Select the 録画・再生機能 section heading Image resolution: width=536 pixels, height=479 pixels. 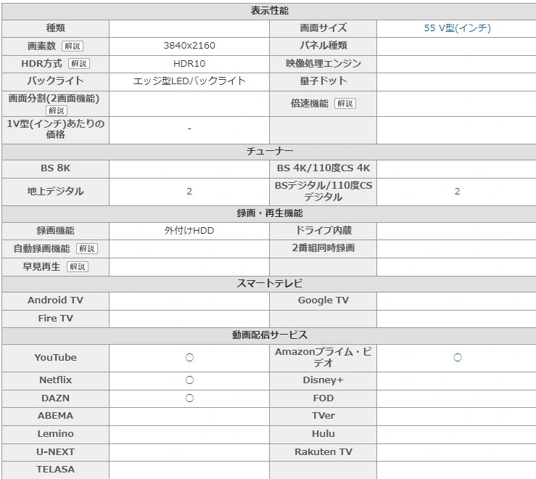269,213
